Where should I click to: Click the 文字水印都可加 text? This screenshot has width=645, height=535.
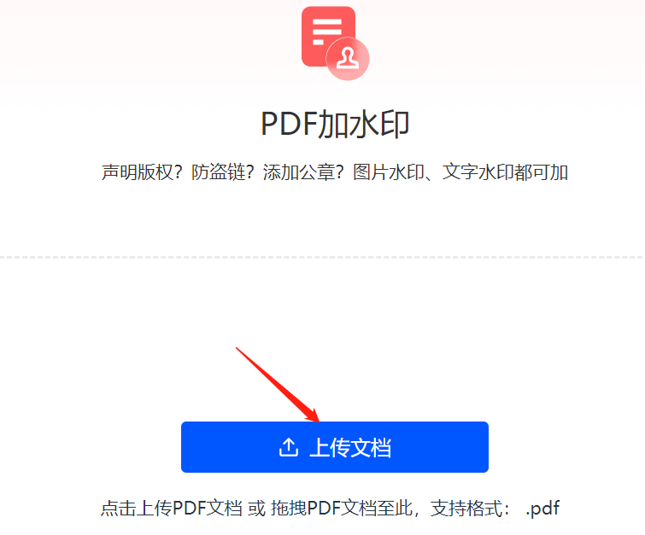click(505, 172)
